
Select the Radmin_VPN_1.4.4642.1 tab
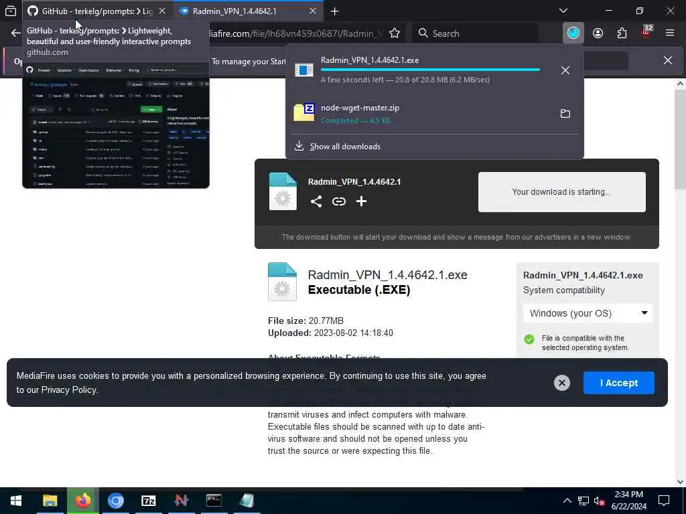click(x=248, y=11)
